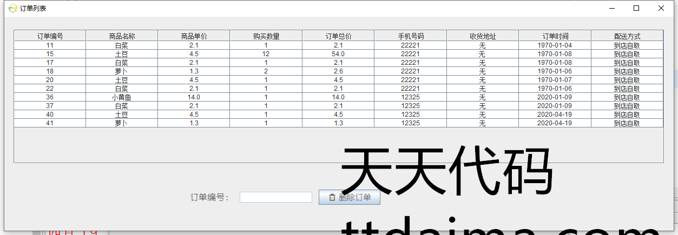Viewport: 678px width, 235px height.
Task: Click the 54.0 order total cell
Action: coord(338,54)
